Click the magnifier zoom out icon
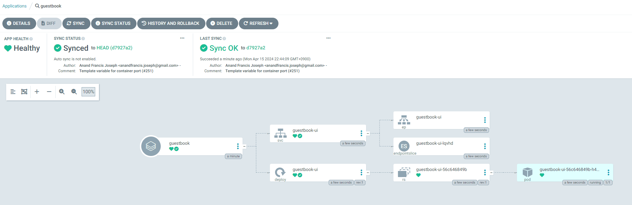632x205 pixels. coord(74,92)
